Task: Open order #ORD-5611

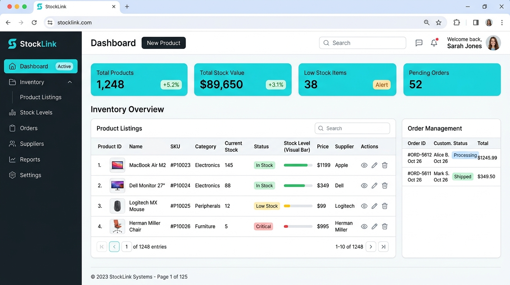Action: point(420,173)
